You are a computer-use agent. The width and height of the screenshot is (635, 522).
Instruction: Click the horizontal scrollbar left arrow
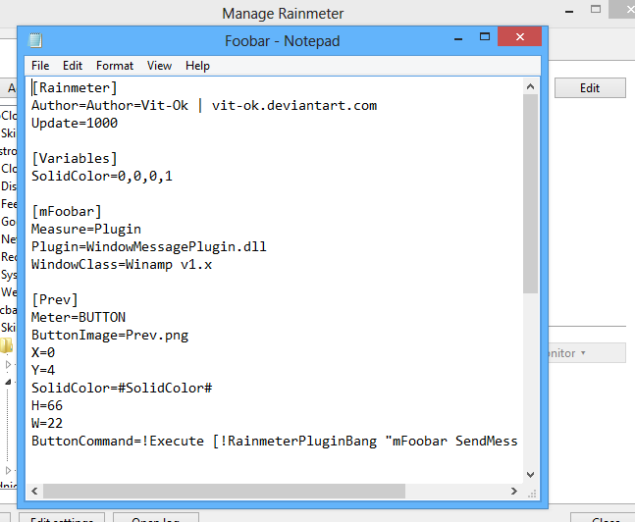pyautogui.click(x=34, y=492)
